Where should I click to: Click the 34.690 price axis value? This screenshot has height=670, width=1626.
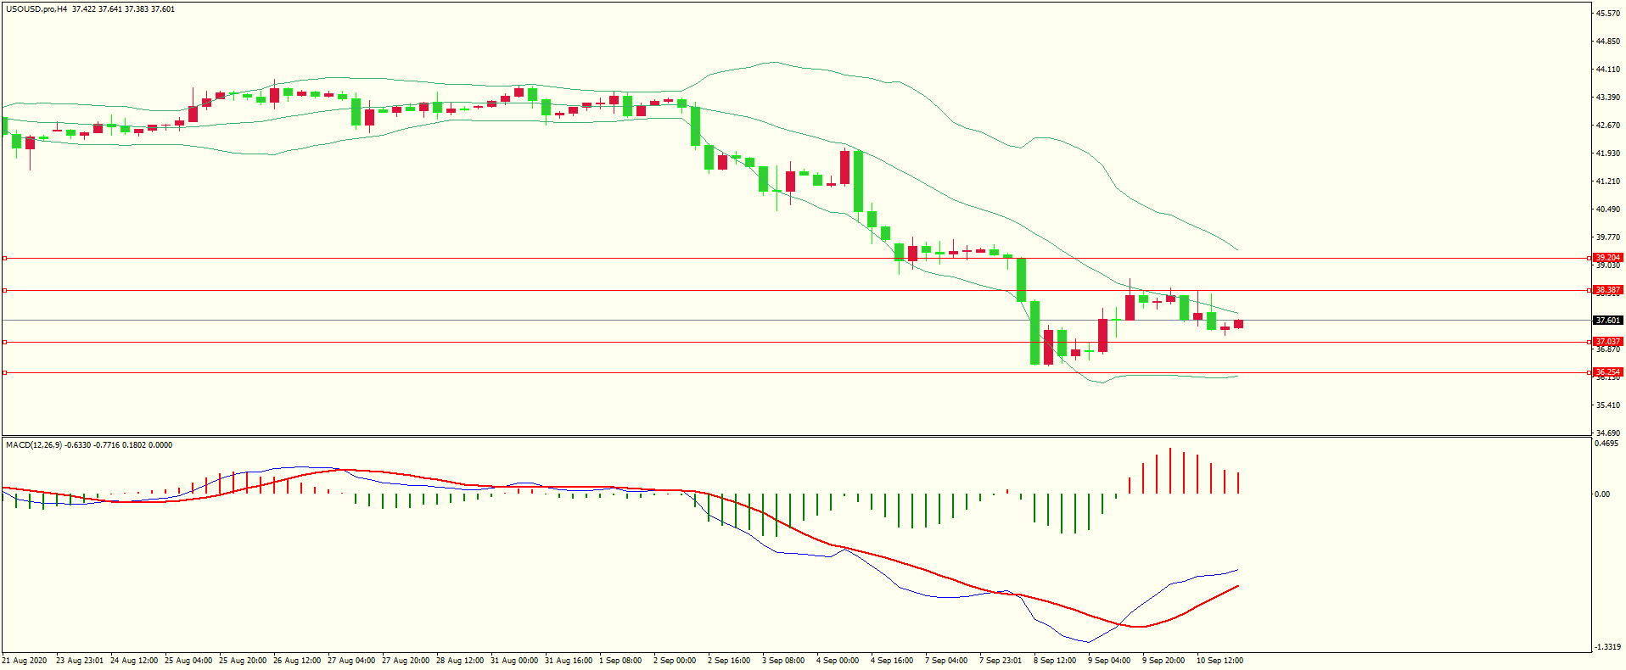(x=1608, y=433)
